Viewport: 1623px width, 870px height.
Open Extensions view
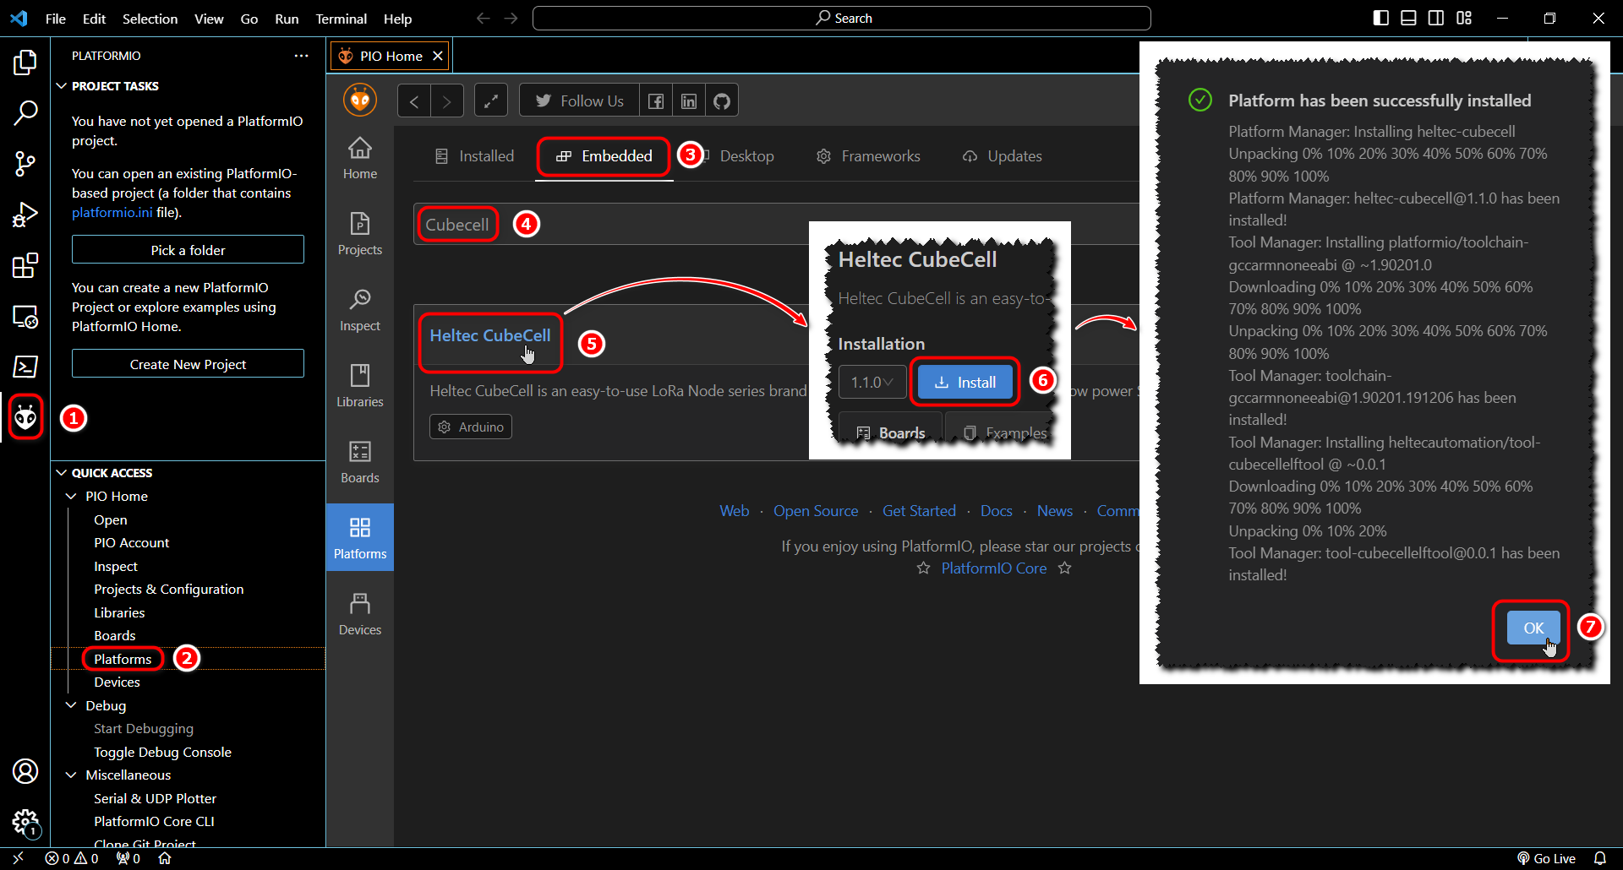point(25,265)
